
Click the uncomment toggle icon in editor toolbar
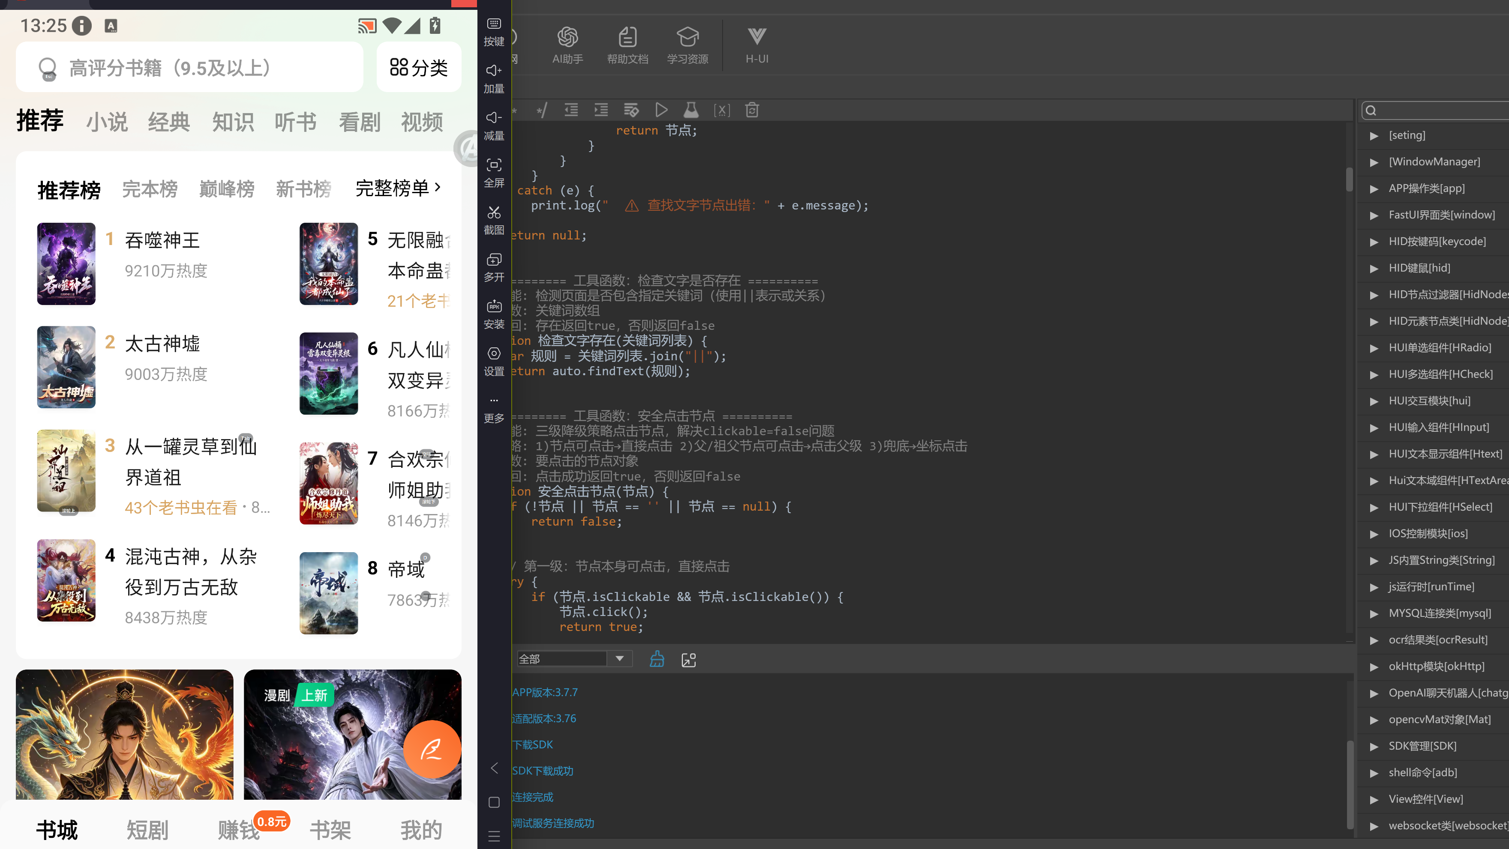(x=541, y=110)
